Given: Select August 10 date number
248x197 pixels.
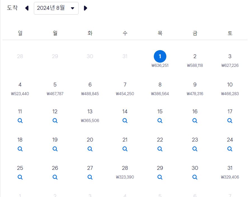Looking at the screenshot, I should coord(230,85).
